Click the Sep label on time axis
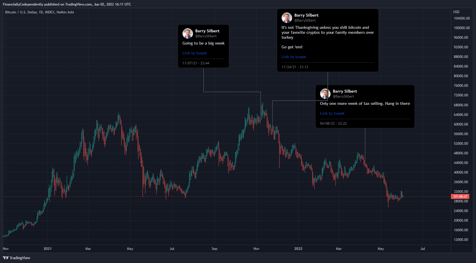The height and width of the screenshot is (263, 476). [x=215, y=249]
